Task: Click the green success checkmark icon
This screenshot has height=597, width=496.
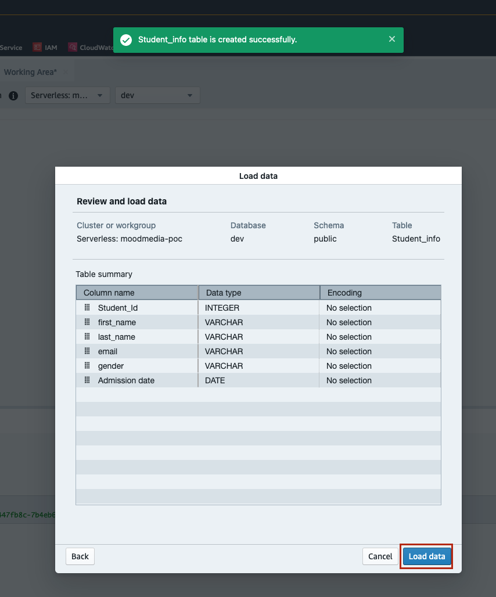Action: [126, 39]
